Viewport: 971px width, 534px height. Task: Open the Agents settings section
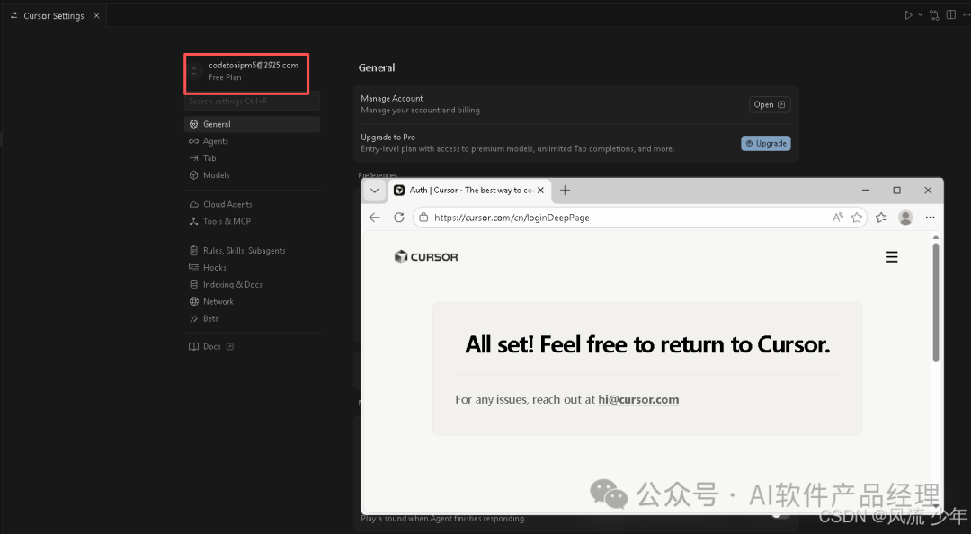[215, 141]
